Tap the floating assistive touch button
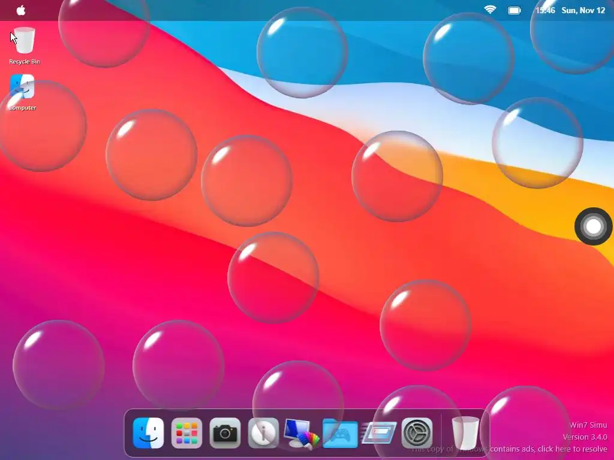The width and height of the screenshot is (614, 460). pos(593,226)
